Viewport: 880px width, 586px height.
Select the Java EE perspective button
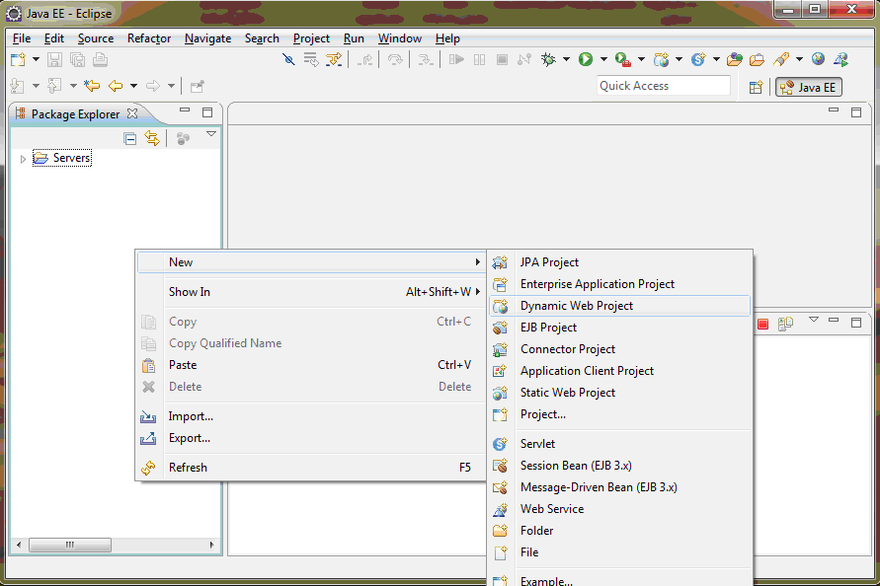pos(809,87)
